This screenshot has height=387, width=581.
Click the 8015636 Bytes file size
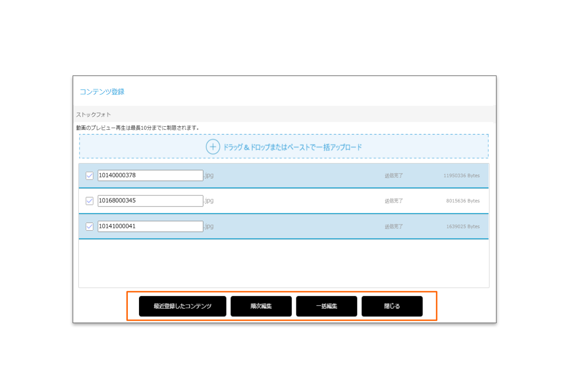pyautogui.click(x=463, y=201)
